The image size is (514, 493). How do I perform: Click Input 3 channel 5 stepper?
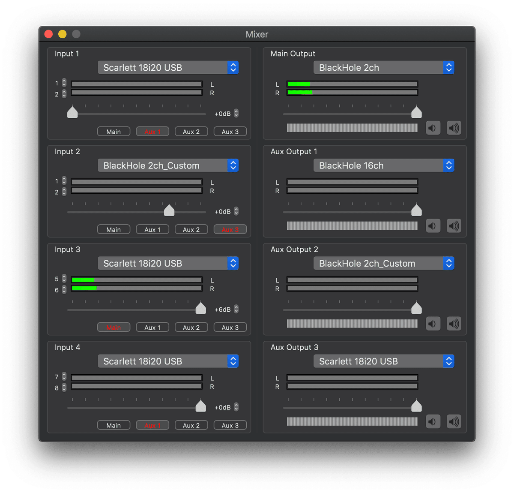(64, 279)
